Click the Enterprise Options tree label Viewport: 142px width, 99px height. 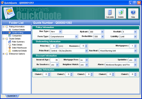point(17,54)
